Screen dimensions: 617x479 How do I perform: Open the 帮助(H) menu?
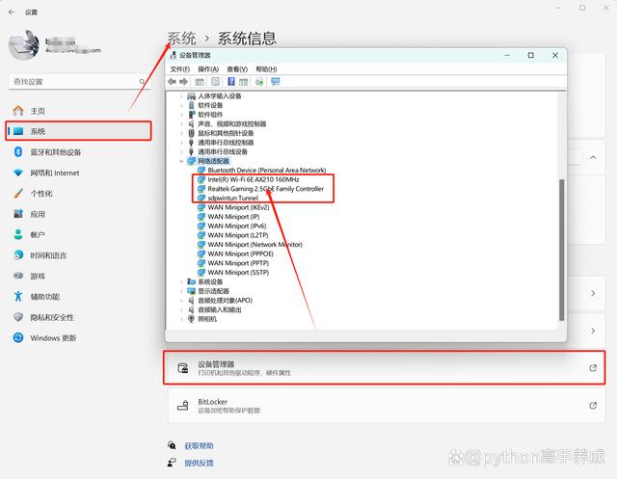pyautogui.click(x=266, y=69)
